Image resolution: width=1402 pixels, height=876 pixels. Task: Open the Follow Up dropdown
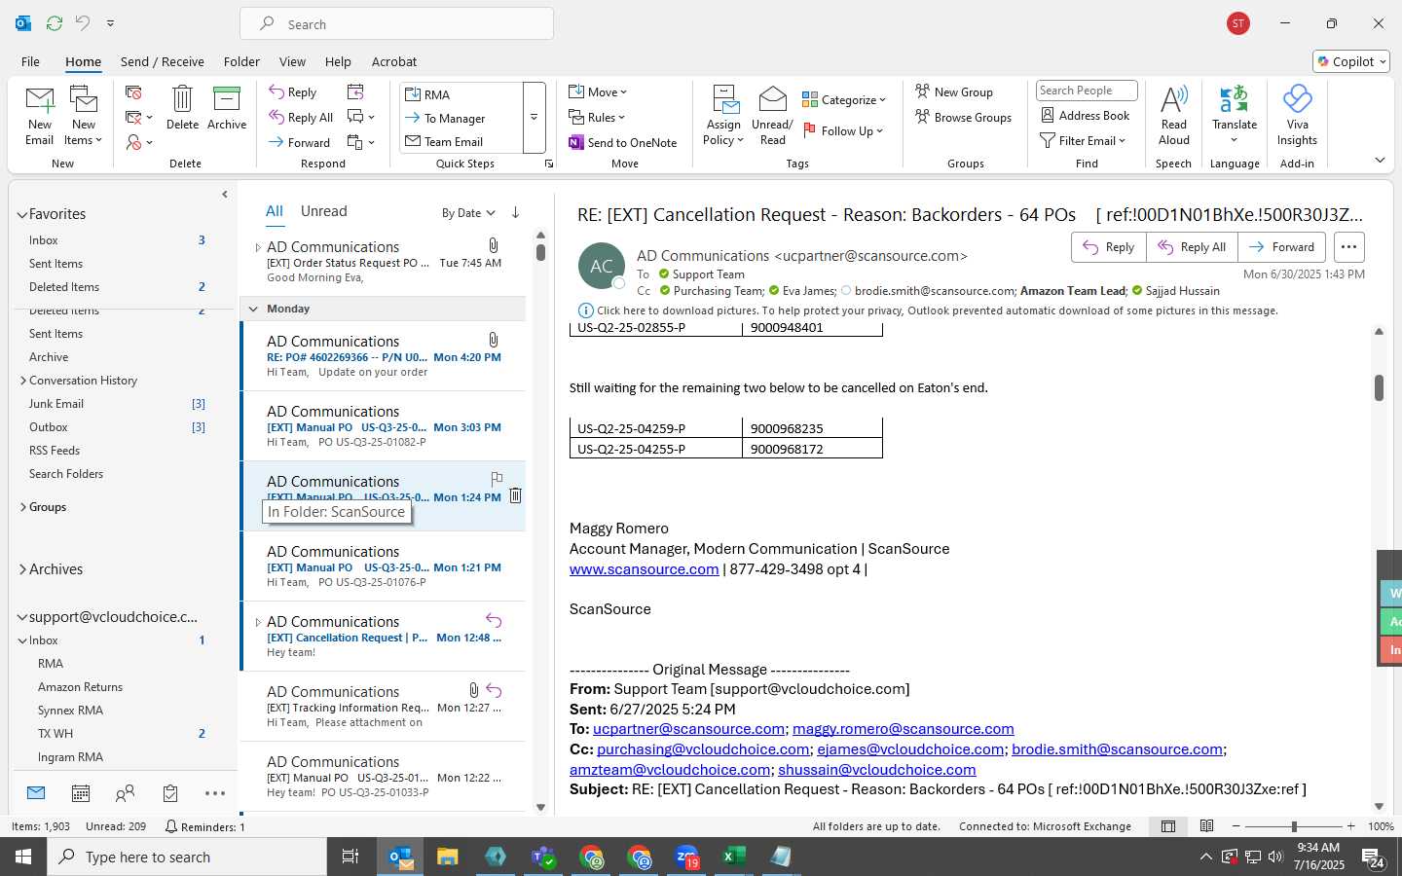coord(843,131)
